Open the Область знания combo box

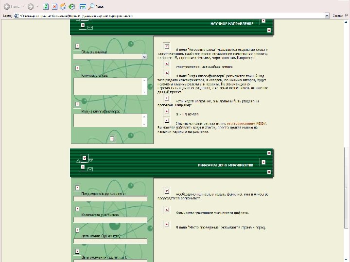pyautogui.click(x=110, y=57)
